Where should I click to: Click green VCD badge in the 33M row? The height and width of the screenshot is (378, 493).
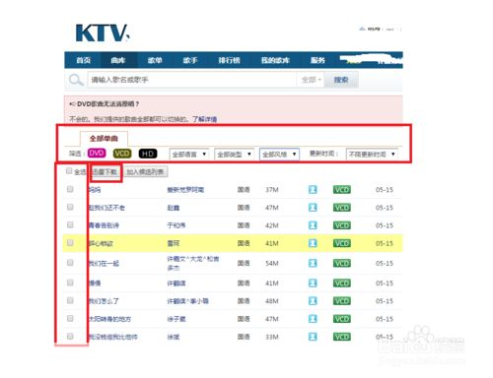342,337
